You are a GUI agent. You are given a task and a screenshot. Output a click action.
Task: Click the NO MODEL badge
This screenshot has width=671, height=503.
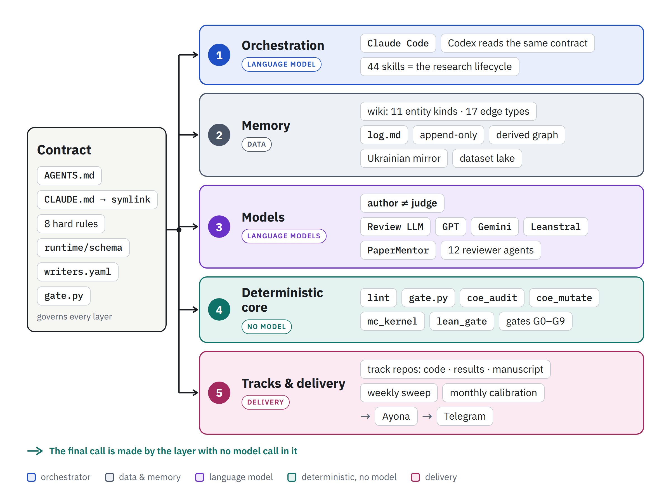[266, 327]
